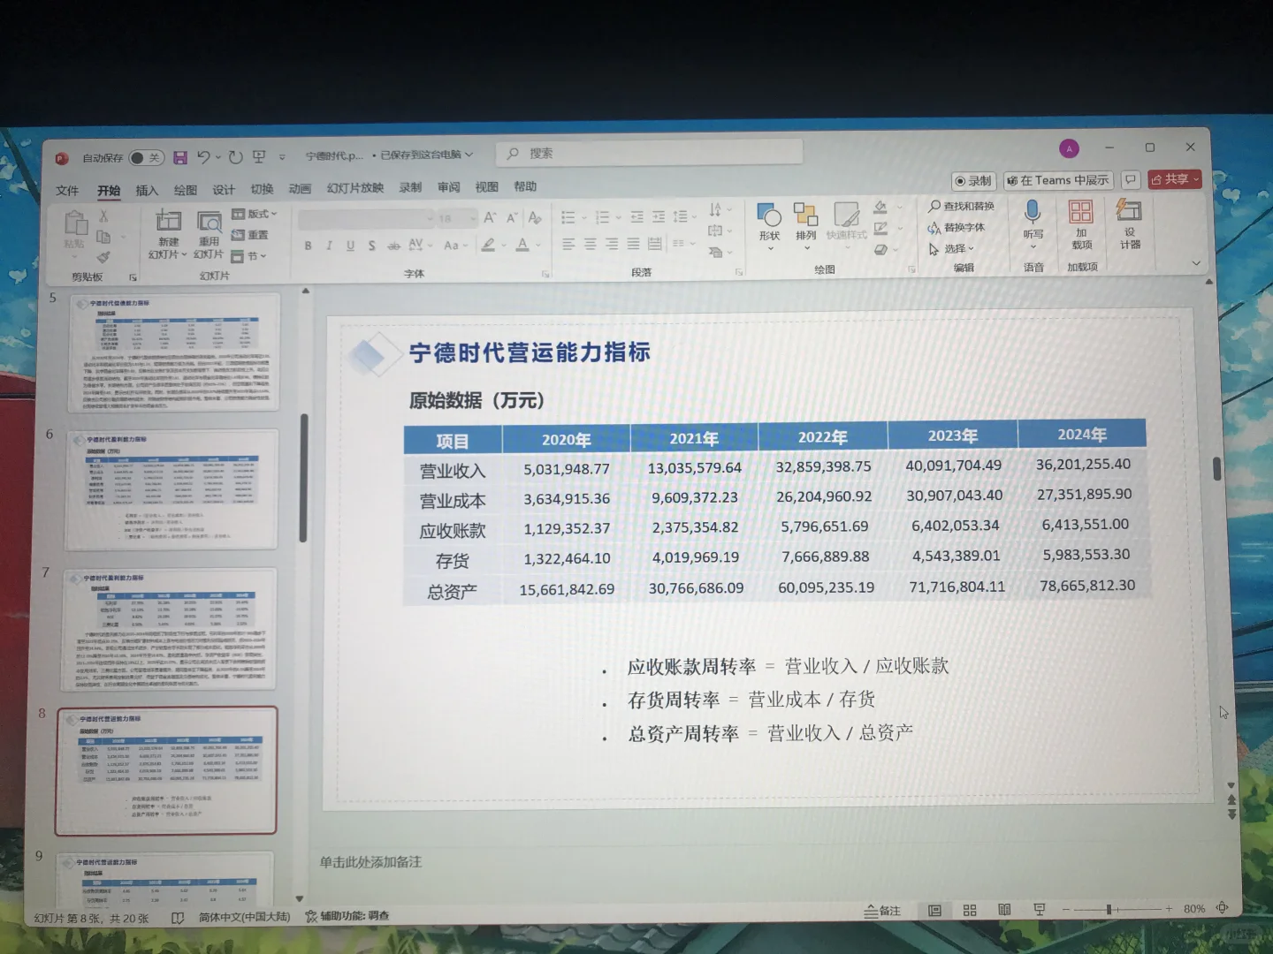This screenshot has width=1273, height=954.
Task: Click the zoom slider handle in status bar
Action: click(1109, 909)
